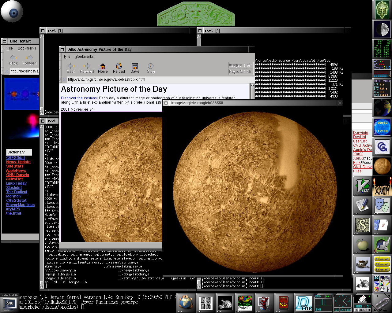This screenshot has height=313, width=392.
Task: Launch XAnim from the dock
Action: pyautogui.click(x=382, y=186)
